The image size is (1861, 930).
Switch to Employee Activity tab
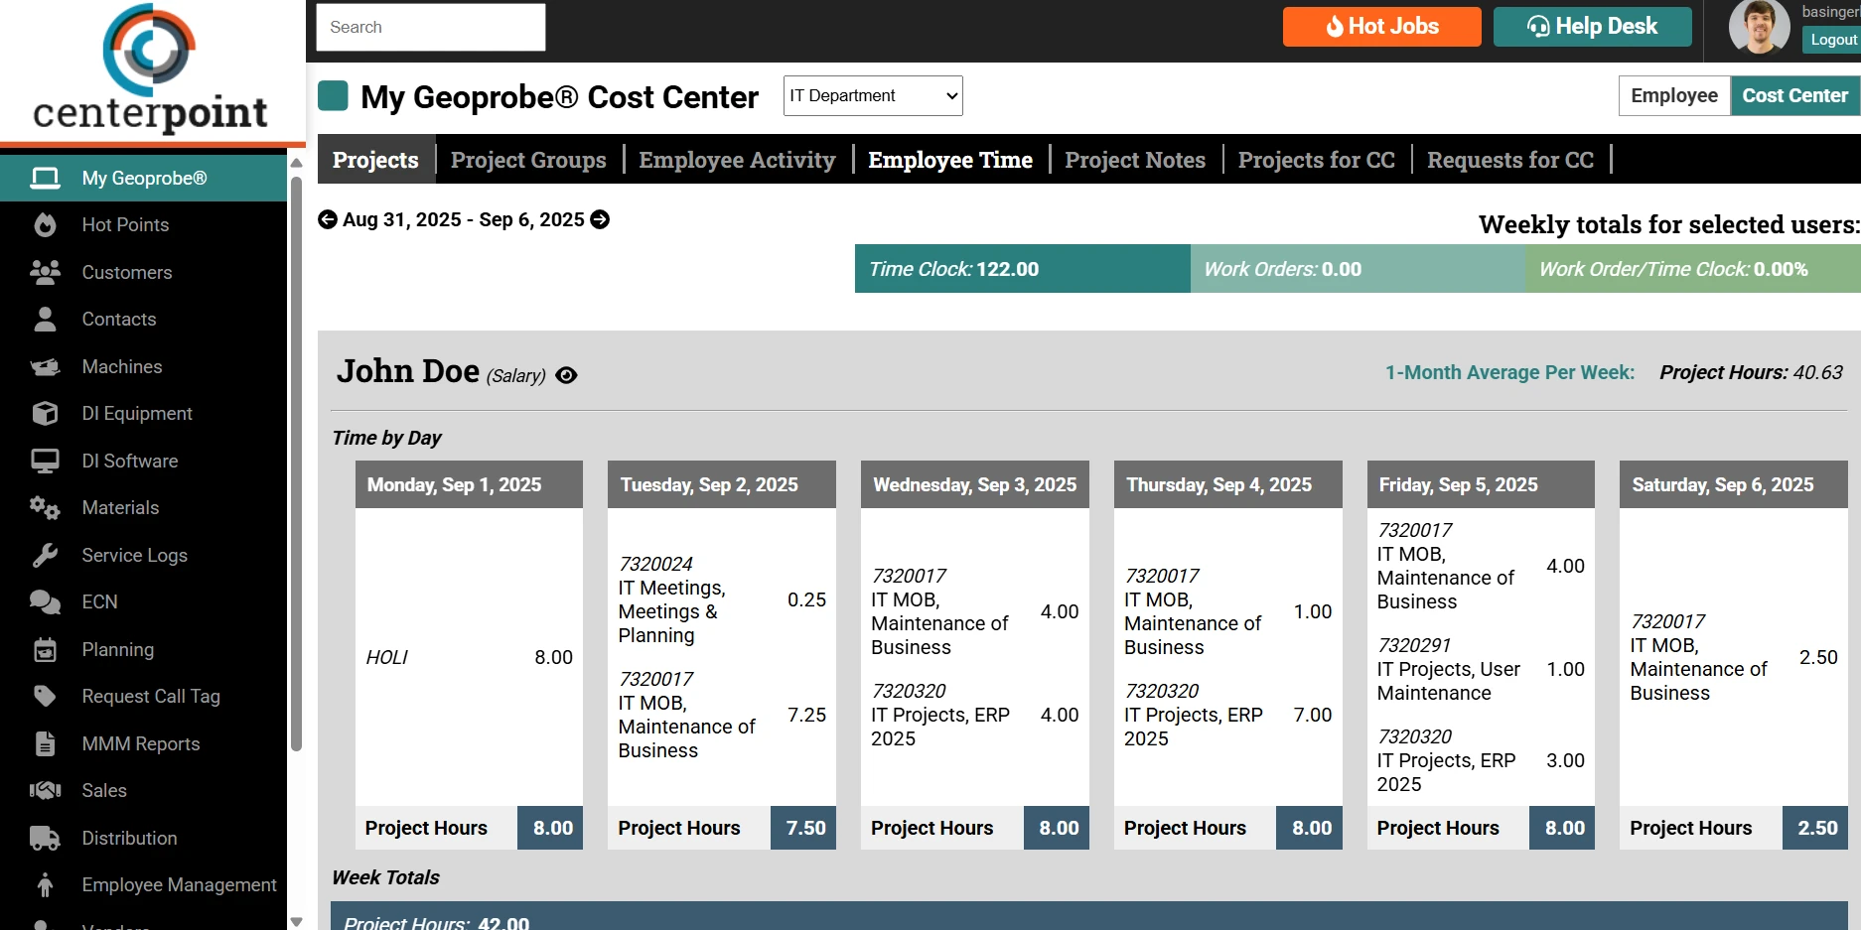pos(737,160)
